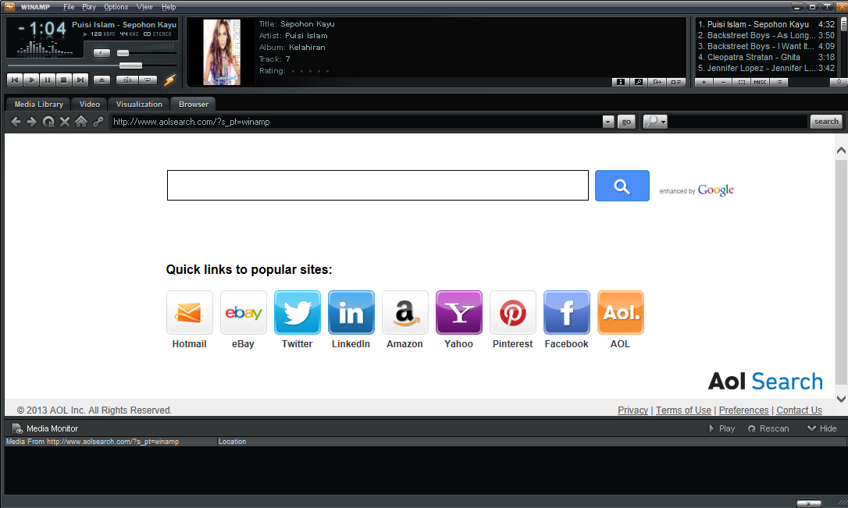Image resolution: width=848 pixels, height=508 pixels.
Task: Switch to the Media Library tab
Action: coord(38,105)
